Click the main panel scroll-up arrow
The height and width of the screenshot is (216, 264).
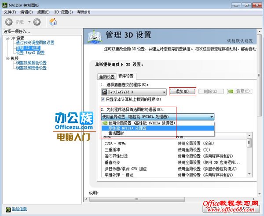(259, 32)
